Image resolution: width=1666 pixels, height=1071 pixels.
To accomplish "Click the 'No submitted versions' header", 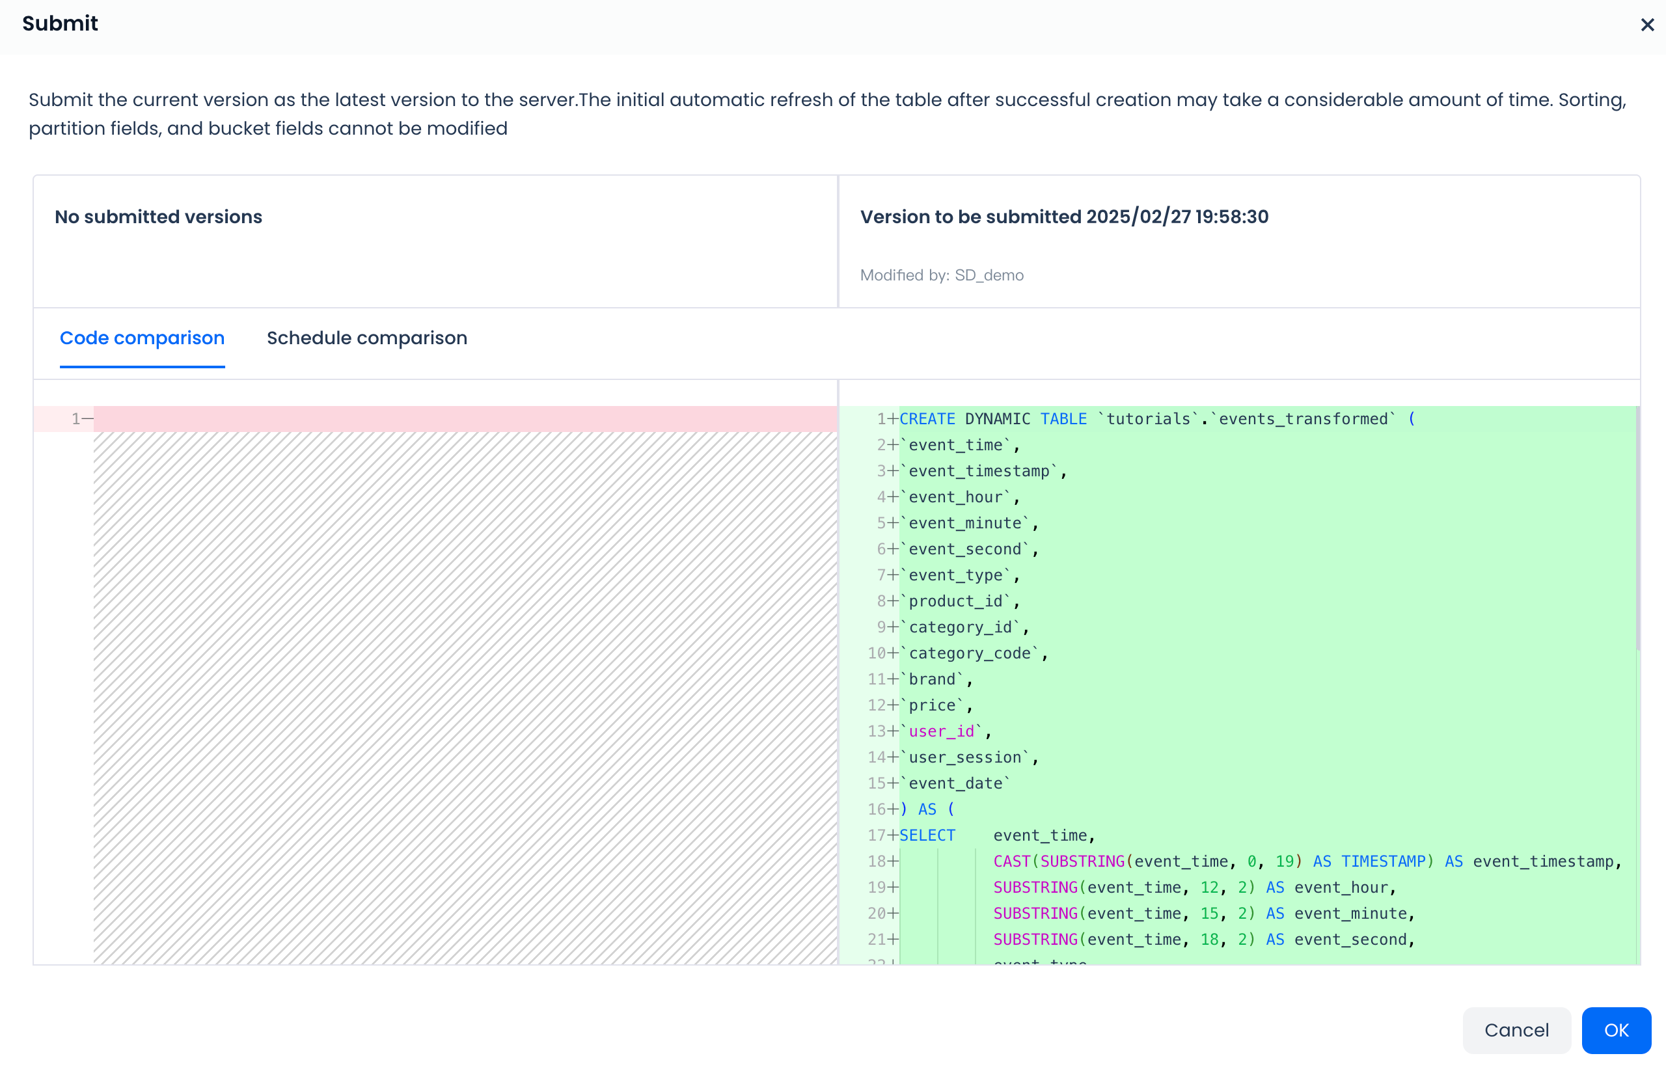I will 159,217.
